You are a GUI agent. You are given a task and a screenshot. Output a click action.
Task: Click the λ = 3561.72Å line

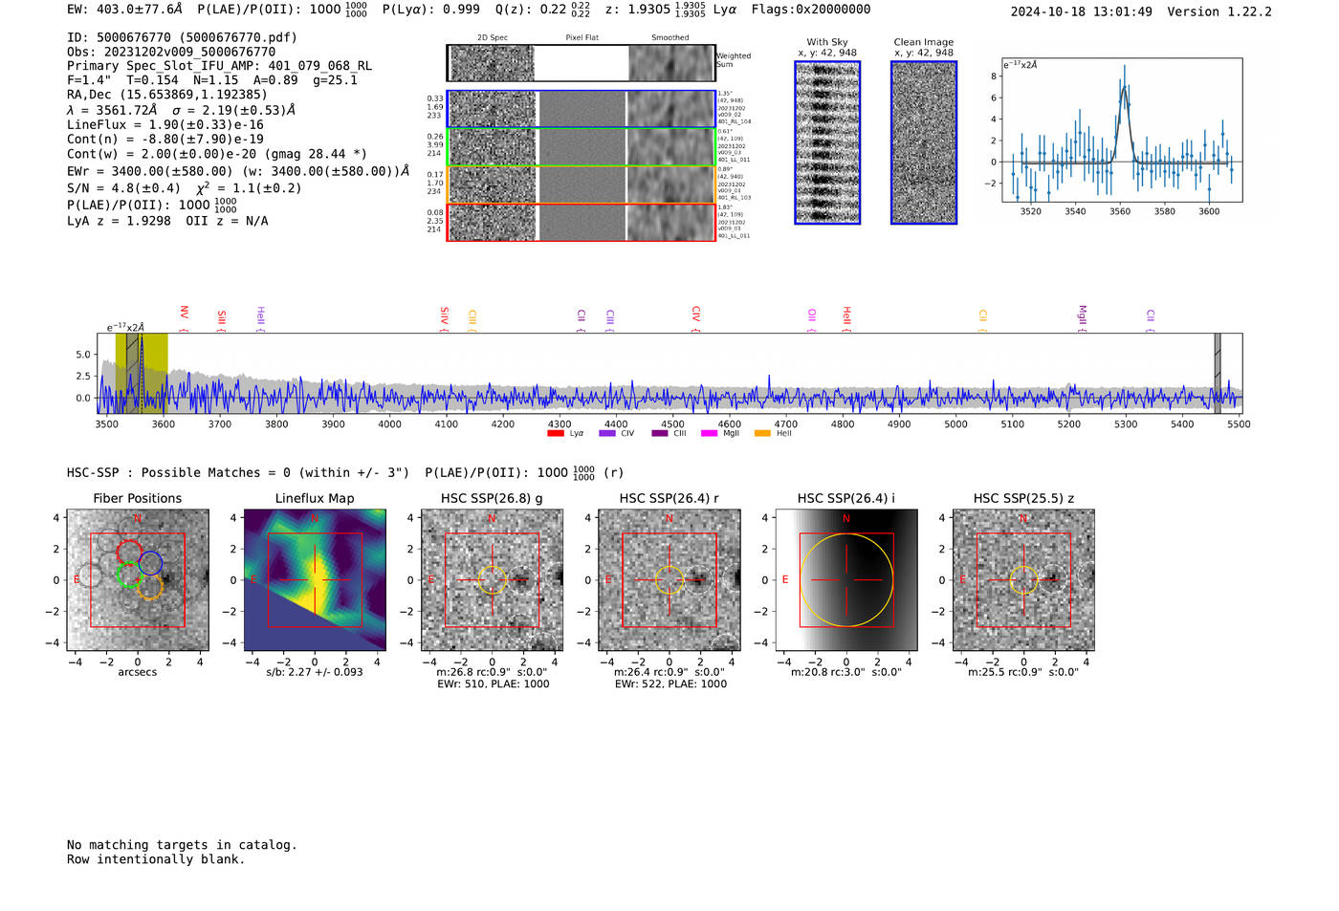(x=182, y=110)
